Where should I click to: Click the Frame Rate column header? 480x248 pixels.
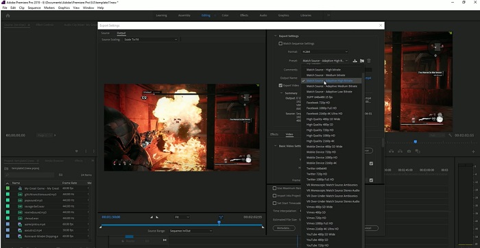coord(69,183)
